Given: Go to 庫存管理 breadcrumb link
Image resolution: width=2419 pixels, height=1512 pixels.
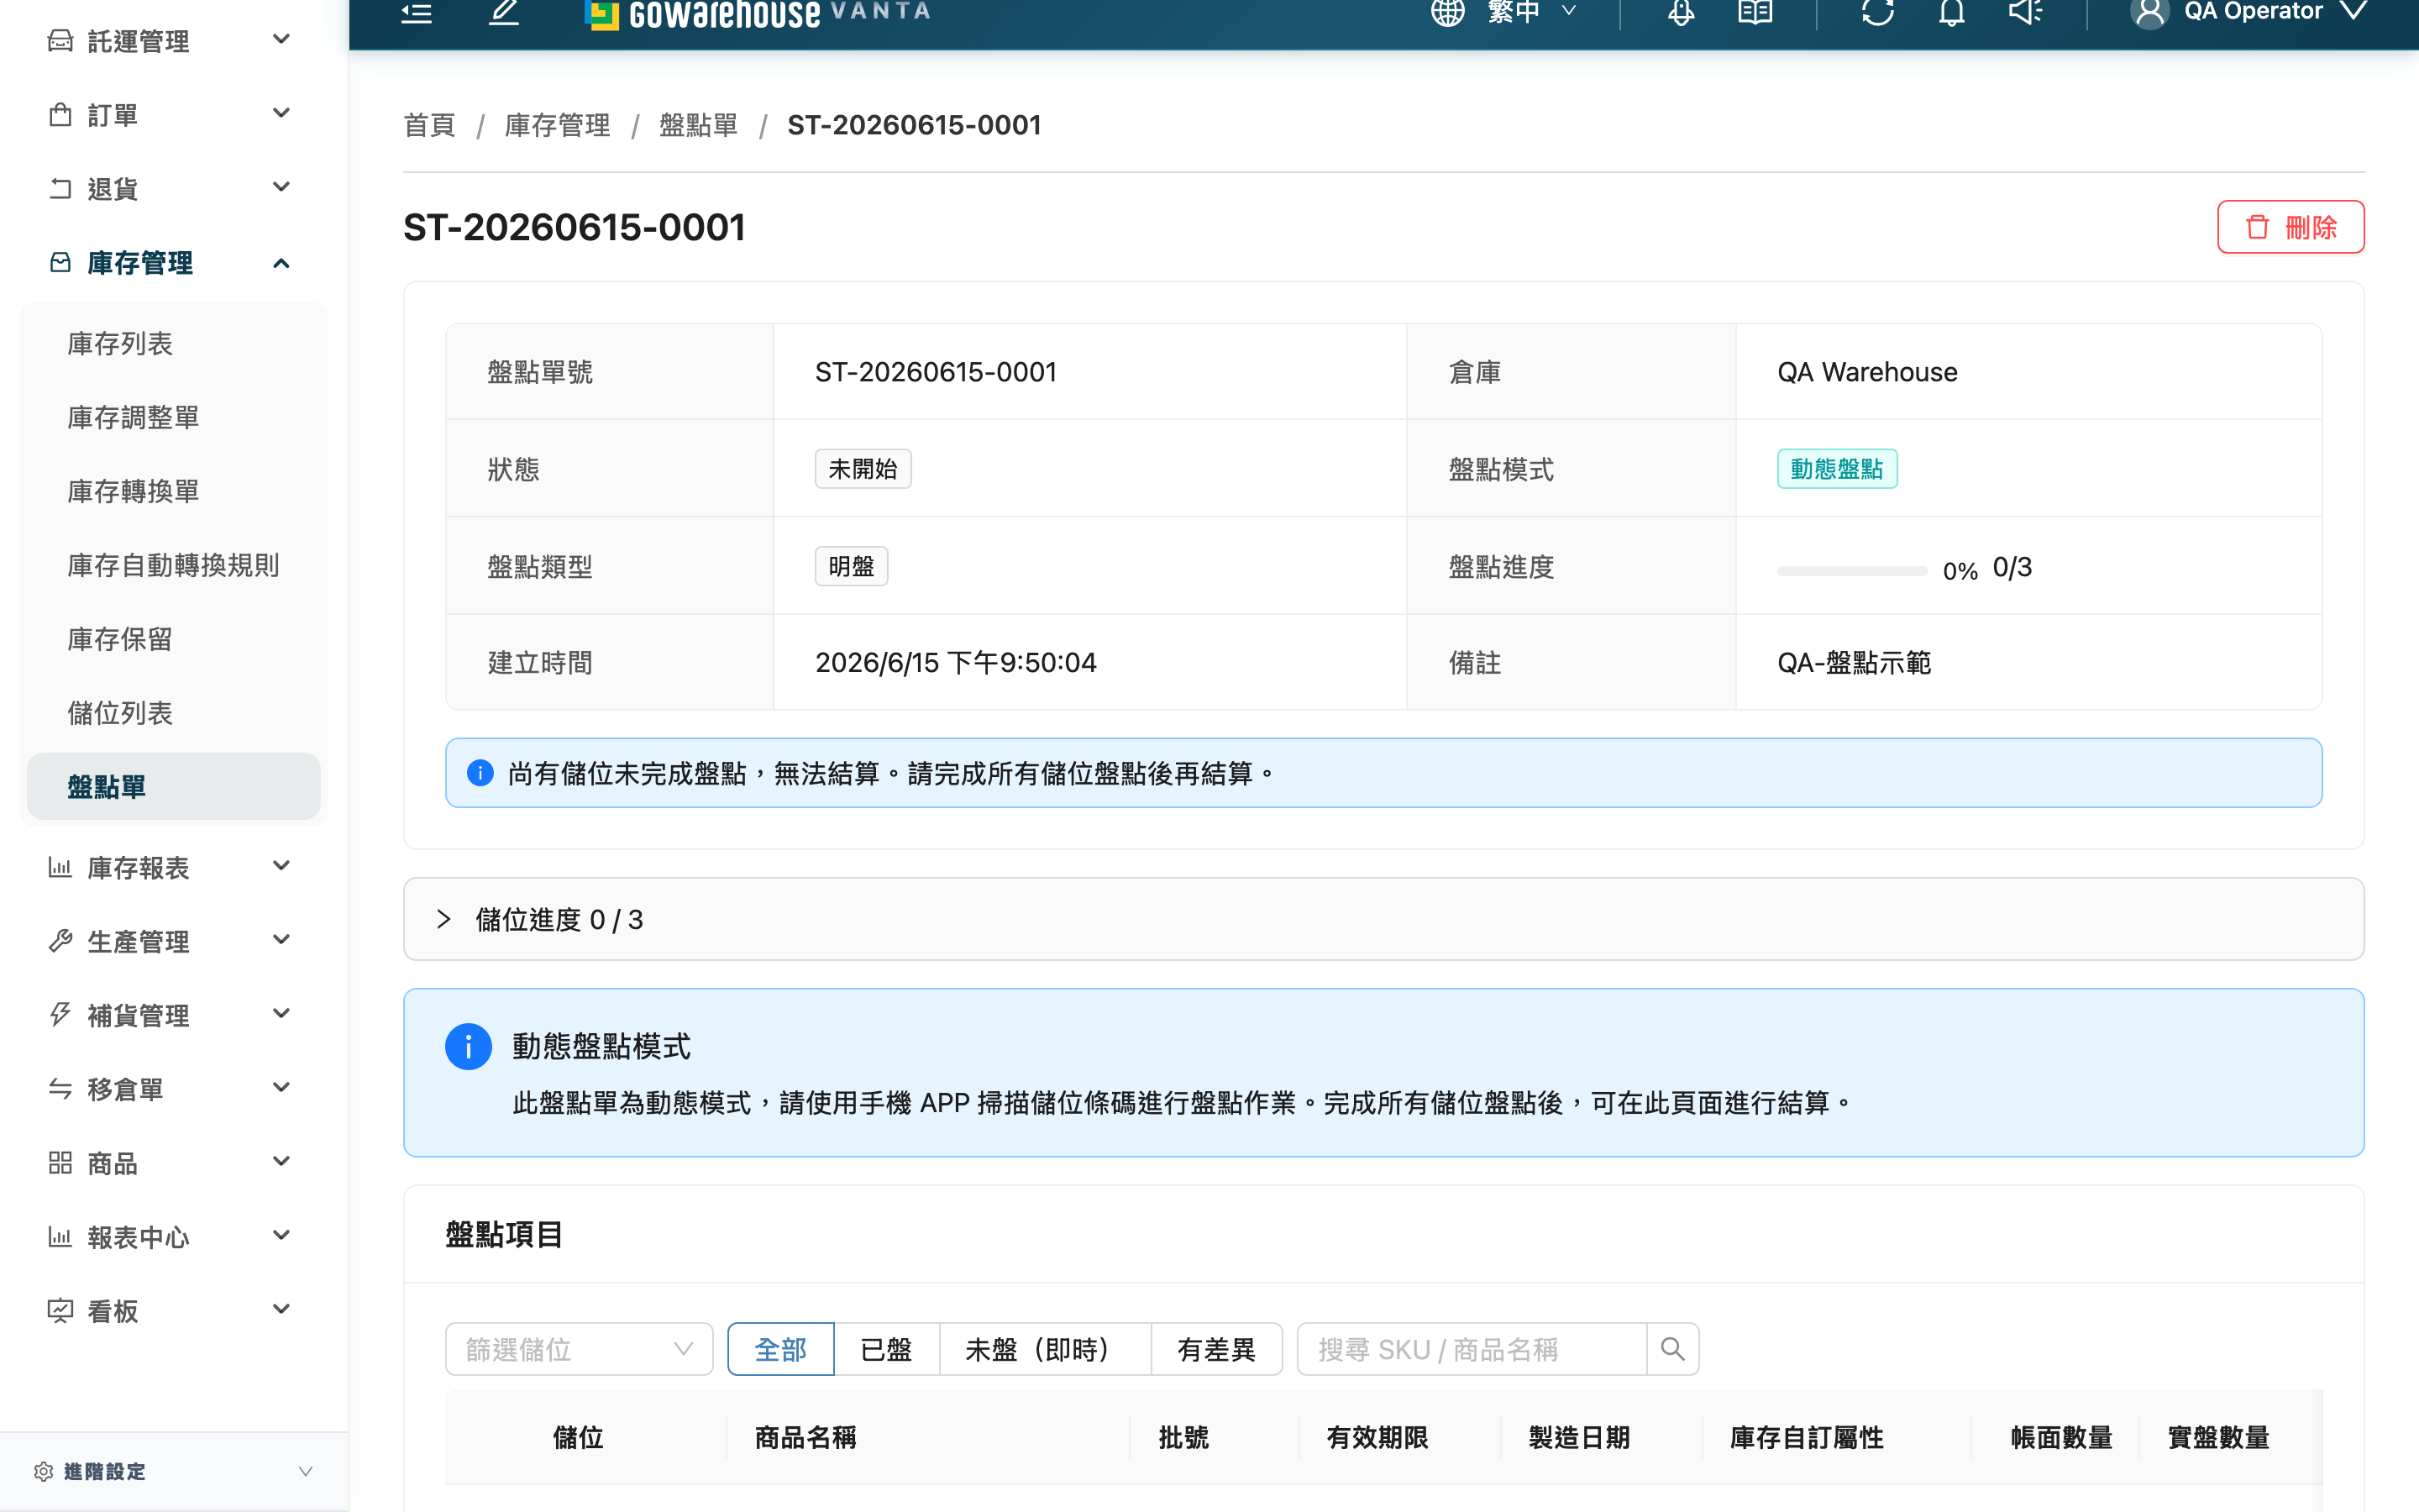Looking at the screenshot, I should coord(557,125).
